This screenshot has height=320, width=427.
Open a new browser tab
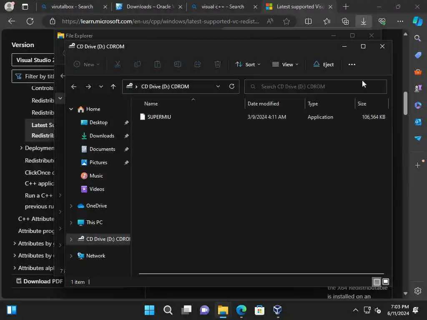[x=346, y=7]
